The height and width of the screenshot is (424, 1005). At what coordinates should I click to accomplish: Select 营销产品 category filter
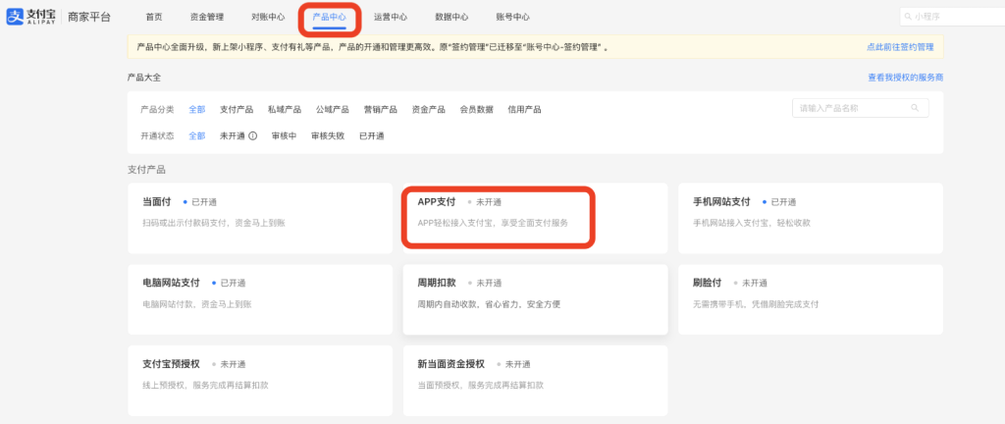coord(380,109)
